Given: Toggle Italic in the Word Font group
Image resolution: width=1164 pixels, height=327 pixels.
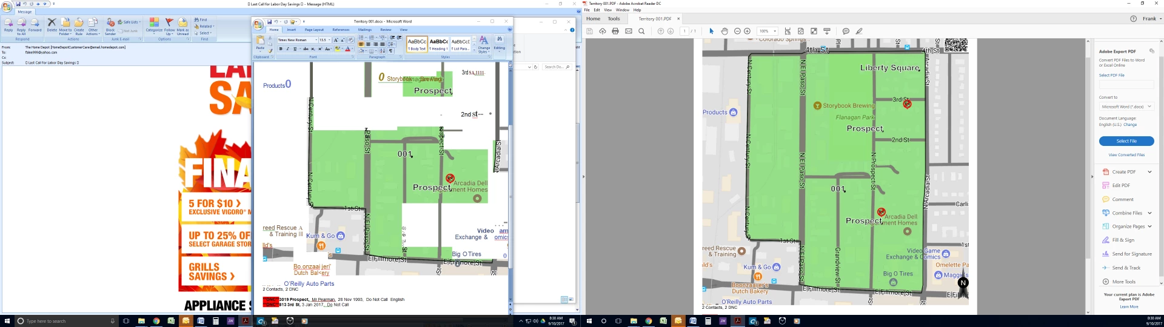Looking at the screenshot, I should tap(288, 49).
